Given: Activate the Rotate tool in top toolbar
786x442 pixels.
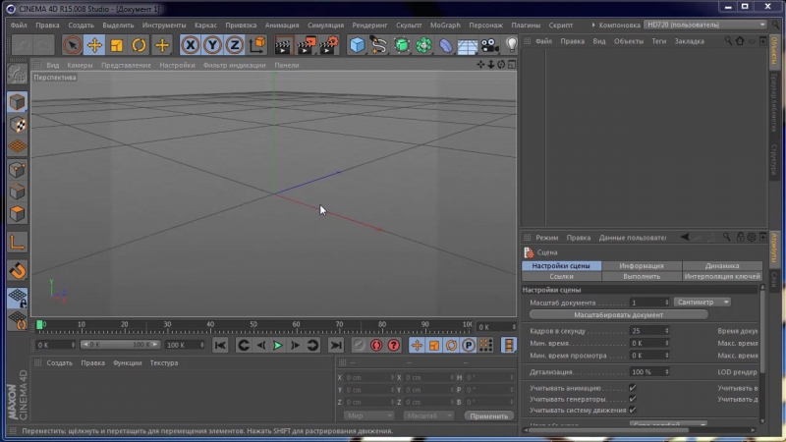Looking at the screenshot, I should tap(139, 45).
